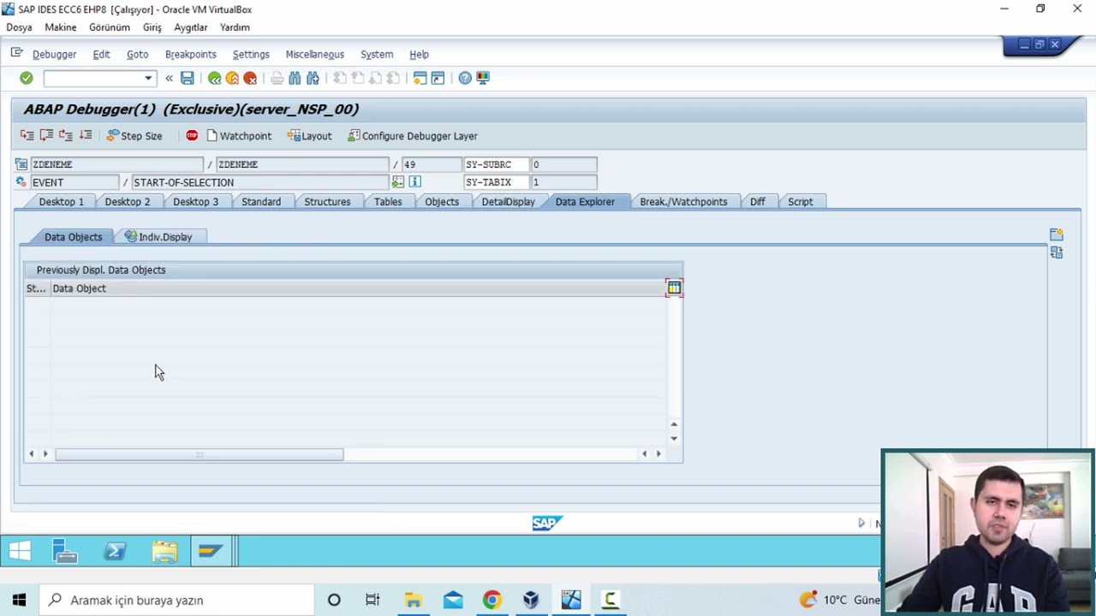Screen dimensions: 1096x616
Task: Click the green Enter checkmark icon
Action: pos(27,78)
